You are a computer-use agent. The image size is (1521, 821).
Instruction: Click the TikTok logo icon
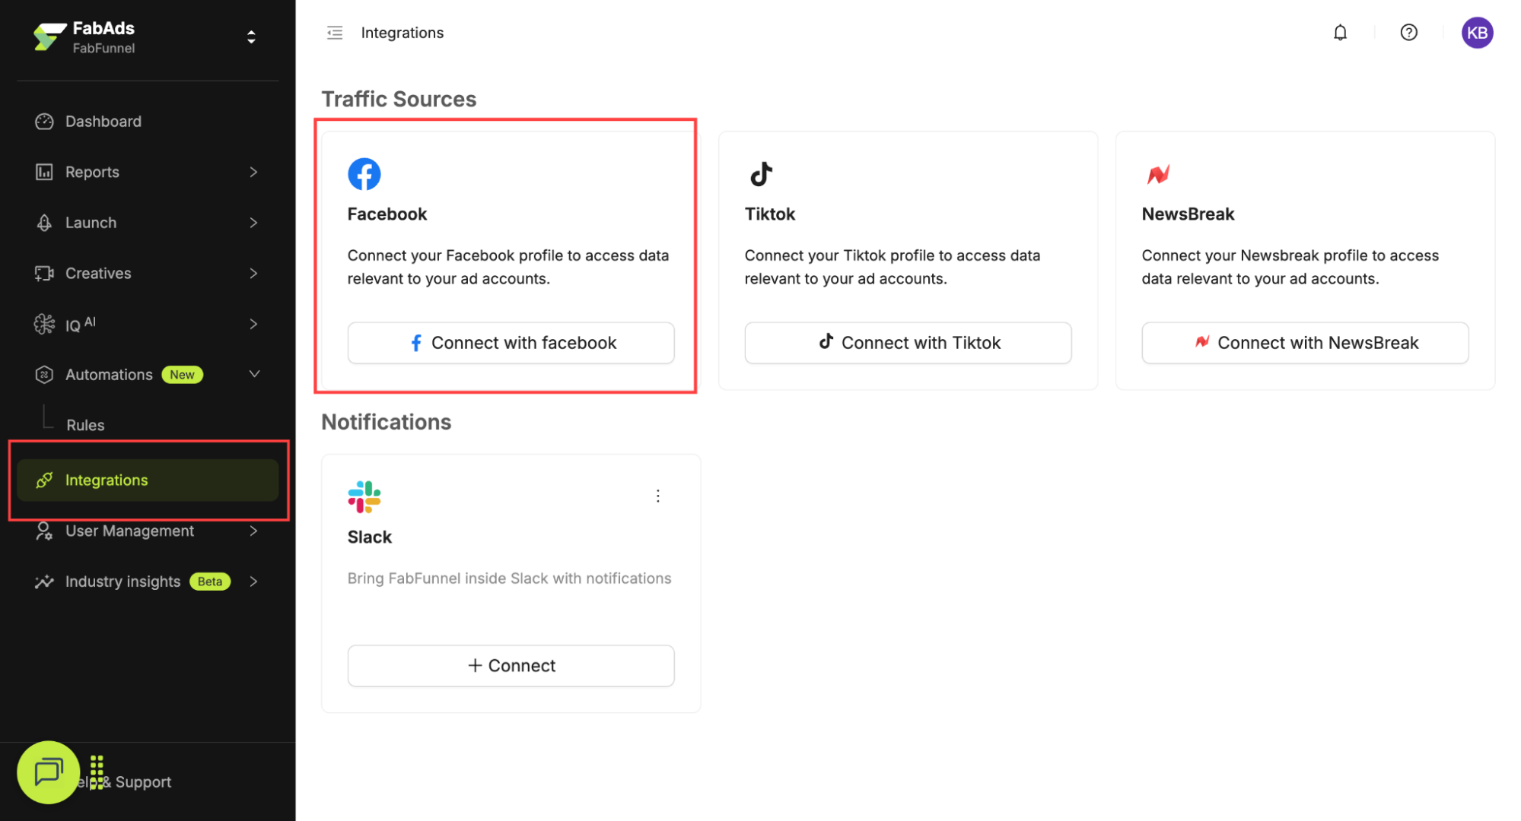point(761,174)
